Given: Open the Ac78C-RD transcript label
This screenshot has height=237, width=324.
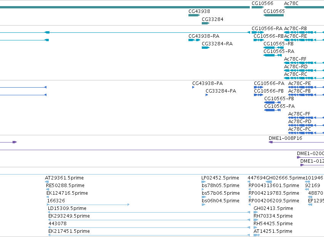Looking at the screenshot, I should 296,67.
